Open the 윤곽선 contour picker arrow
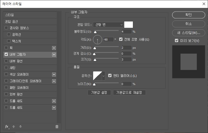This screenshot has height=133, width=208. (103, 76)
